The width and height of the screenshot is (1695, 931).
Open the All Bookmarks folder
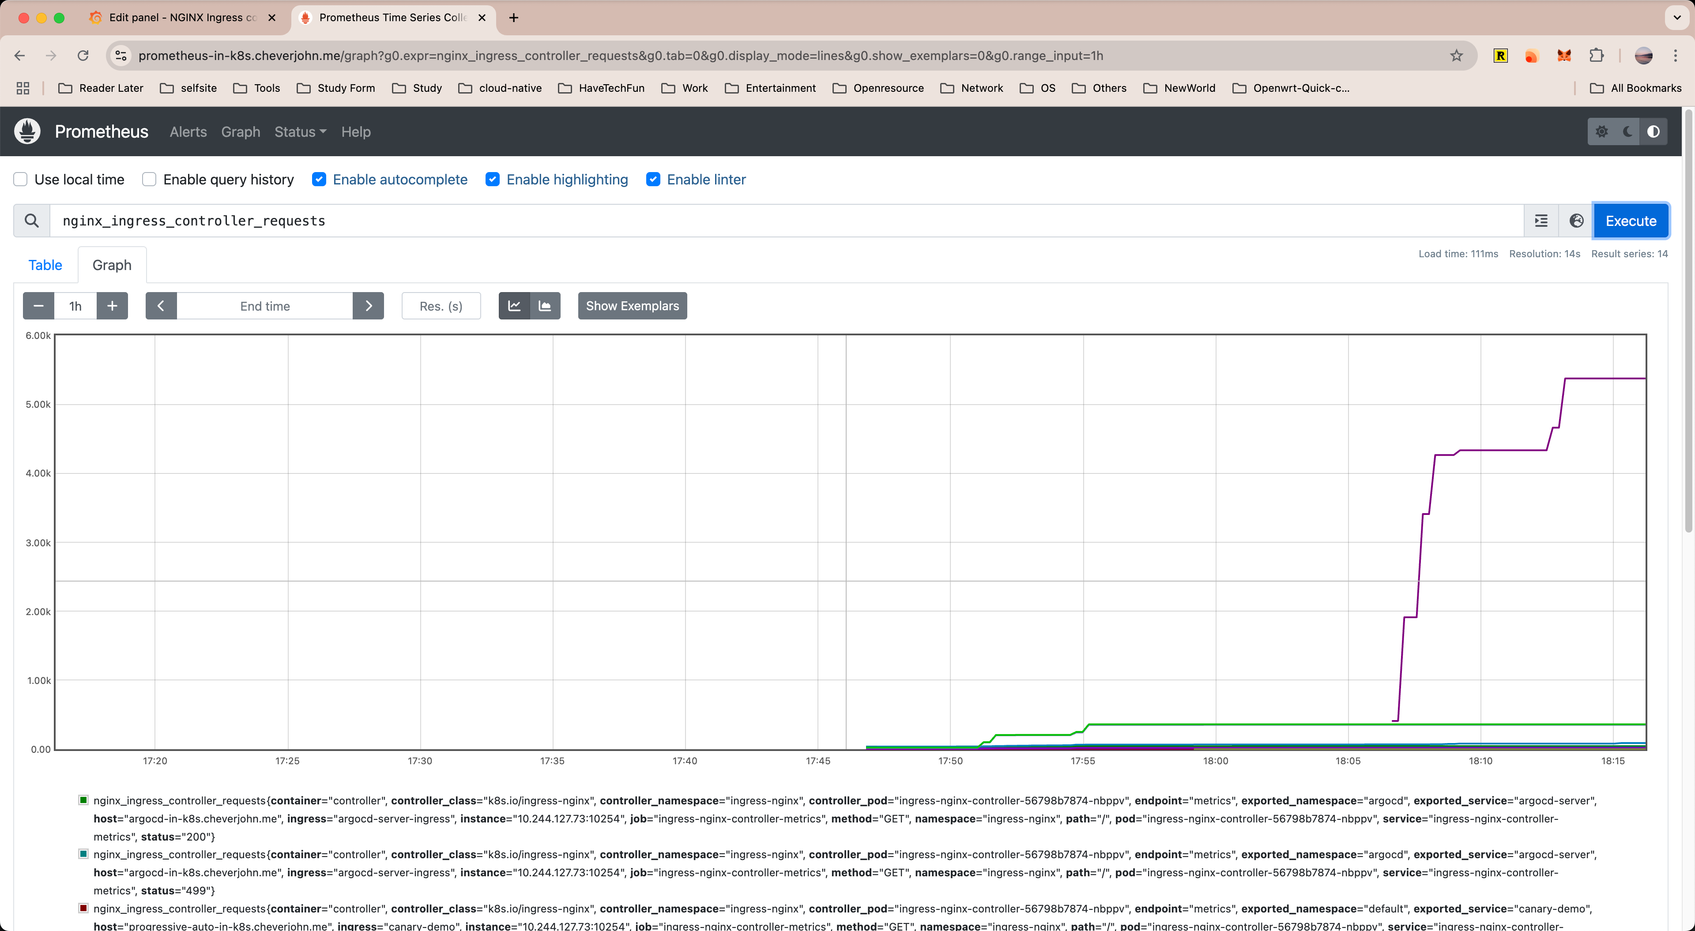(1635, 88)
